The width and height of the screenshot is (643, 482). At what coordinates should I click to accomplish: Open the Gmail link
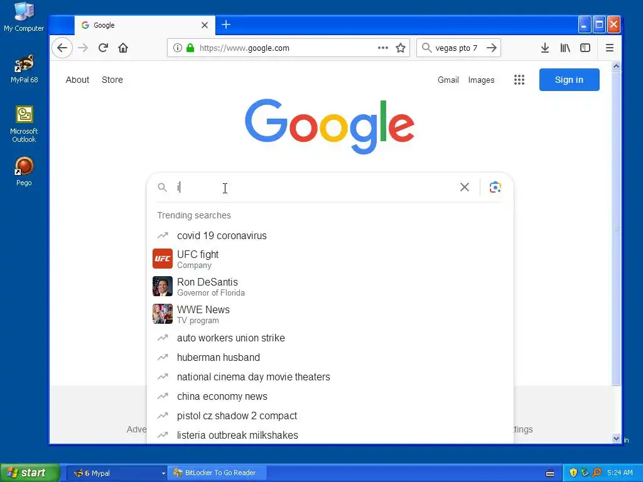click(448, 80)
